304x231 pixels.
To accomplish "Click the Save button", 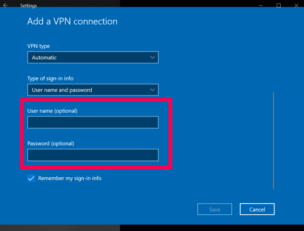I will tap(215, 209).
